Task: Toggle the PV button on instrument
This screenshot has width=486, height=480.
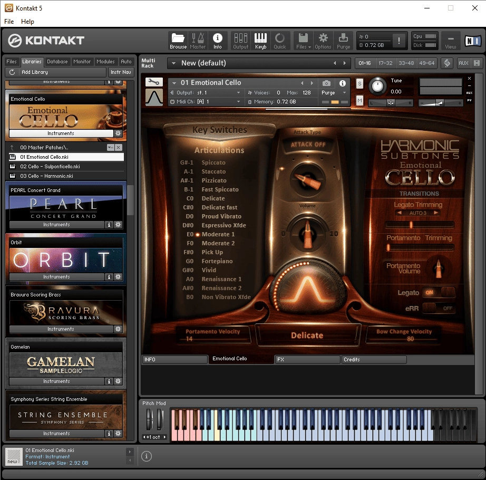Action: click(x=469, y=100)
